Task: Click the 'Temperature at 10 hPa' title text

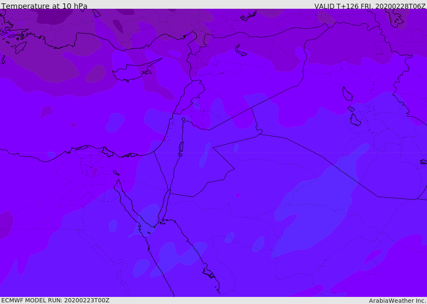Action: point(44,6)
